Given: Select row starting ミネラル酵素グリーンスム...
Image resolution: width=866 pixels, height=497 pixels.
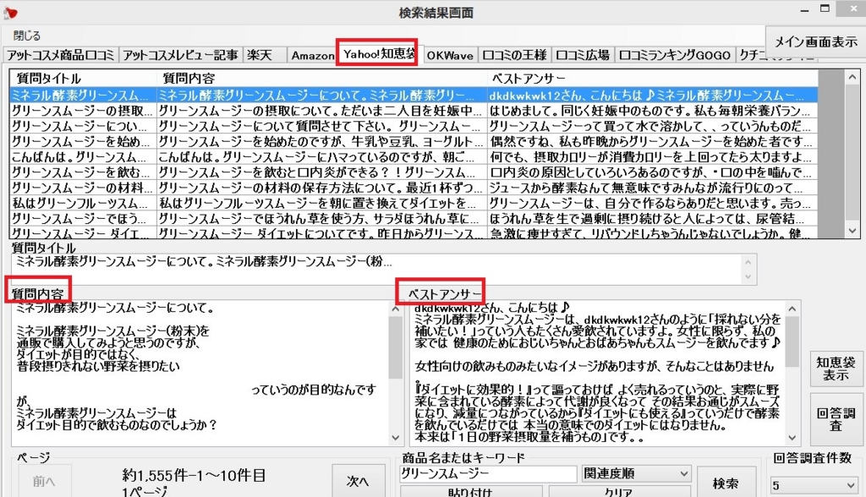Looking at the screenshot, I should tap(414, 95).
